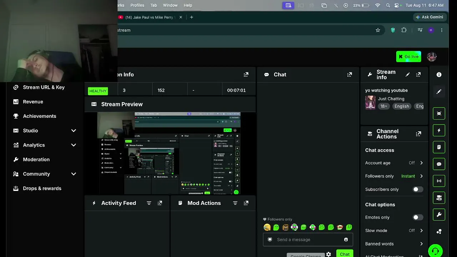Open the green headset support button

(435, 251)
